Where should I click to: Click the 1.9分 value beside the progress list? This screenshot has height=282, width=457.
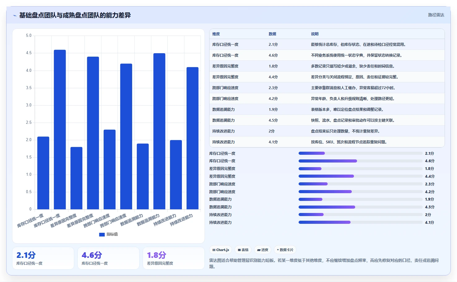(x=430, y=199)
